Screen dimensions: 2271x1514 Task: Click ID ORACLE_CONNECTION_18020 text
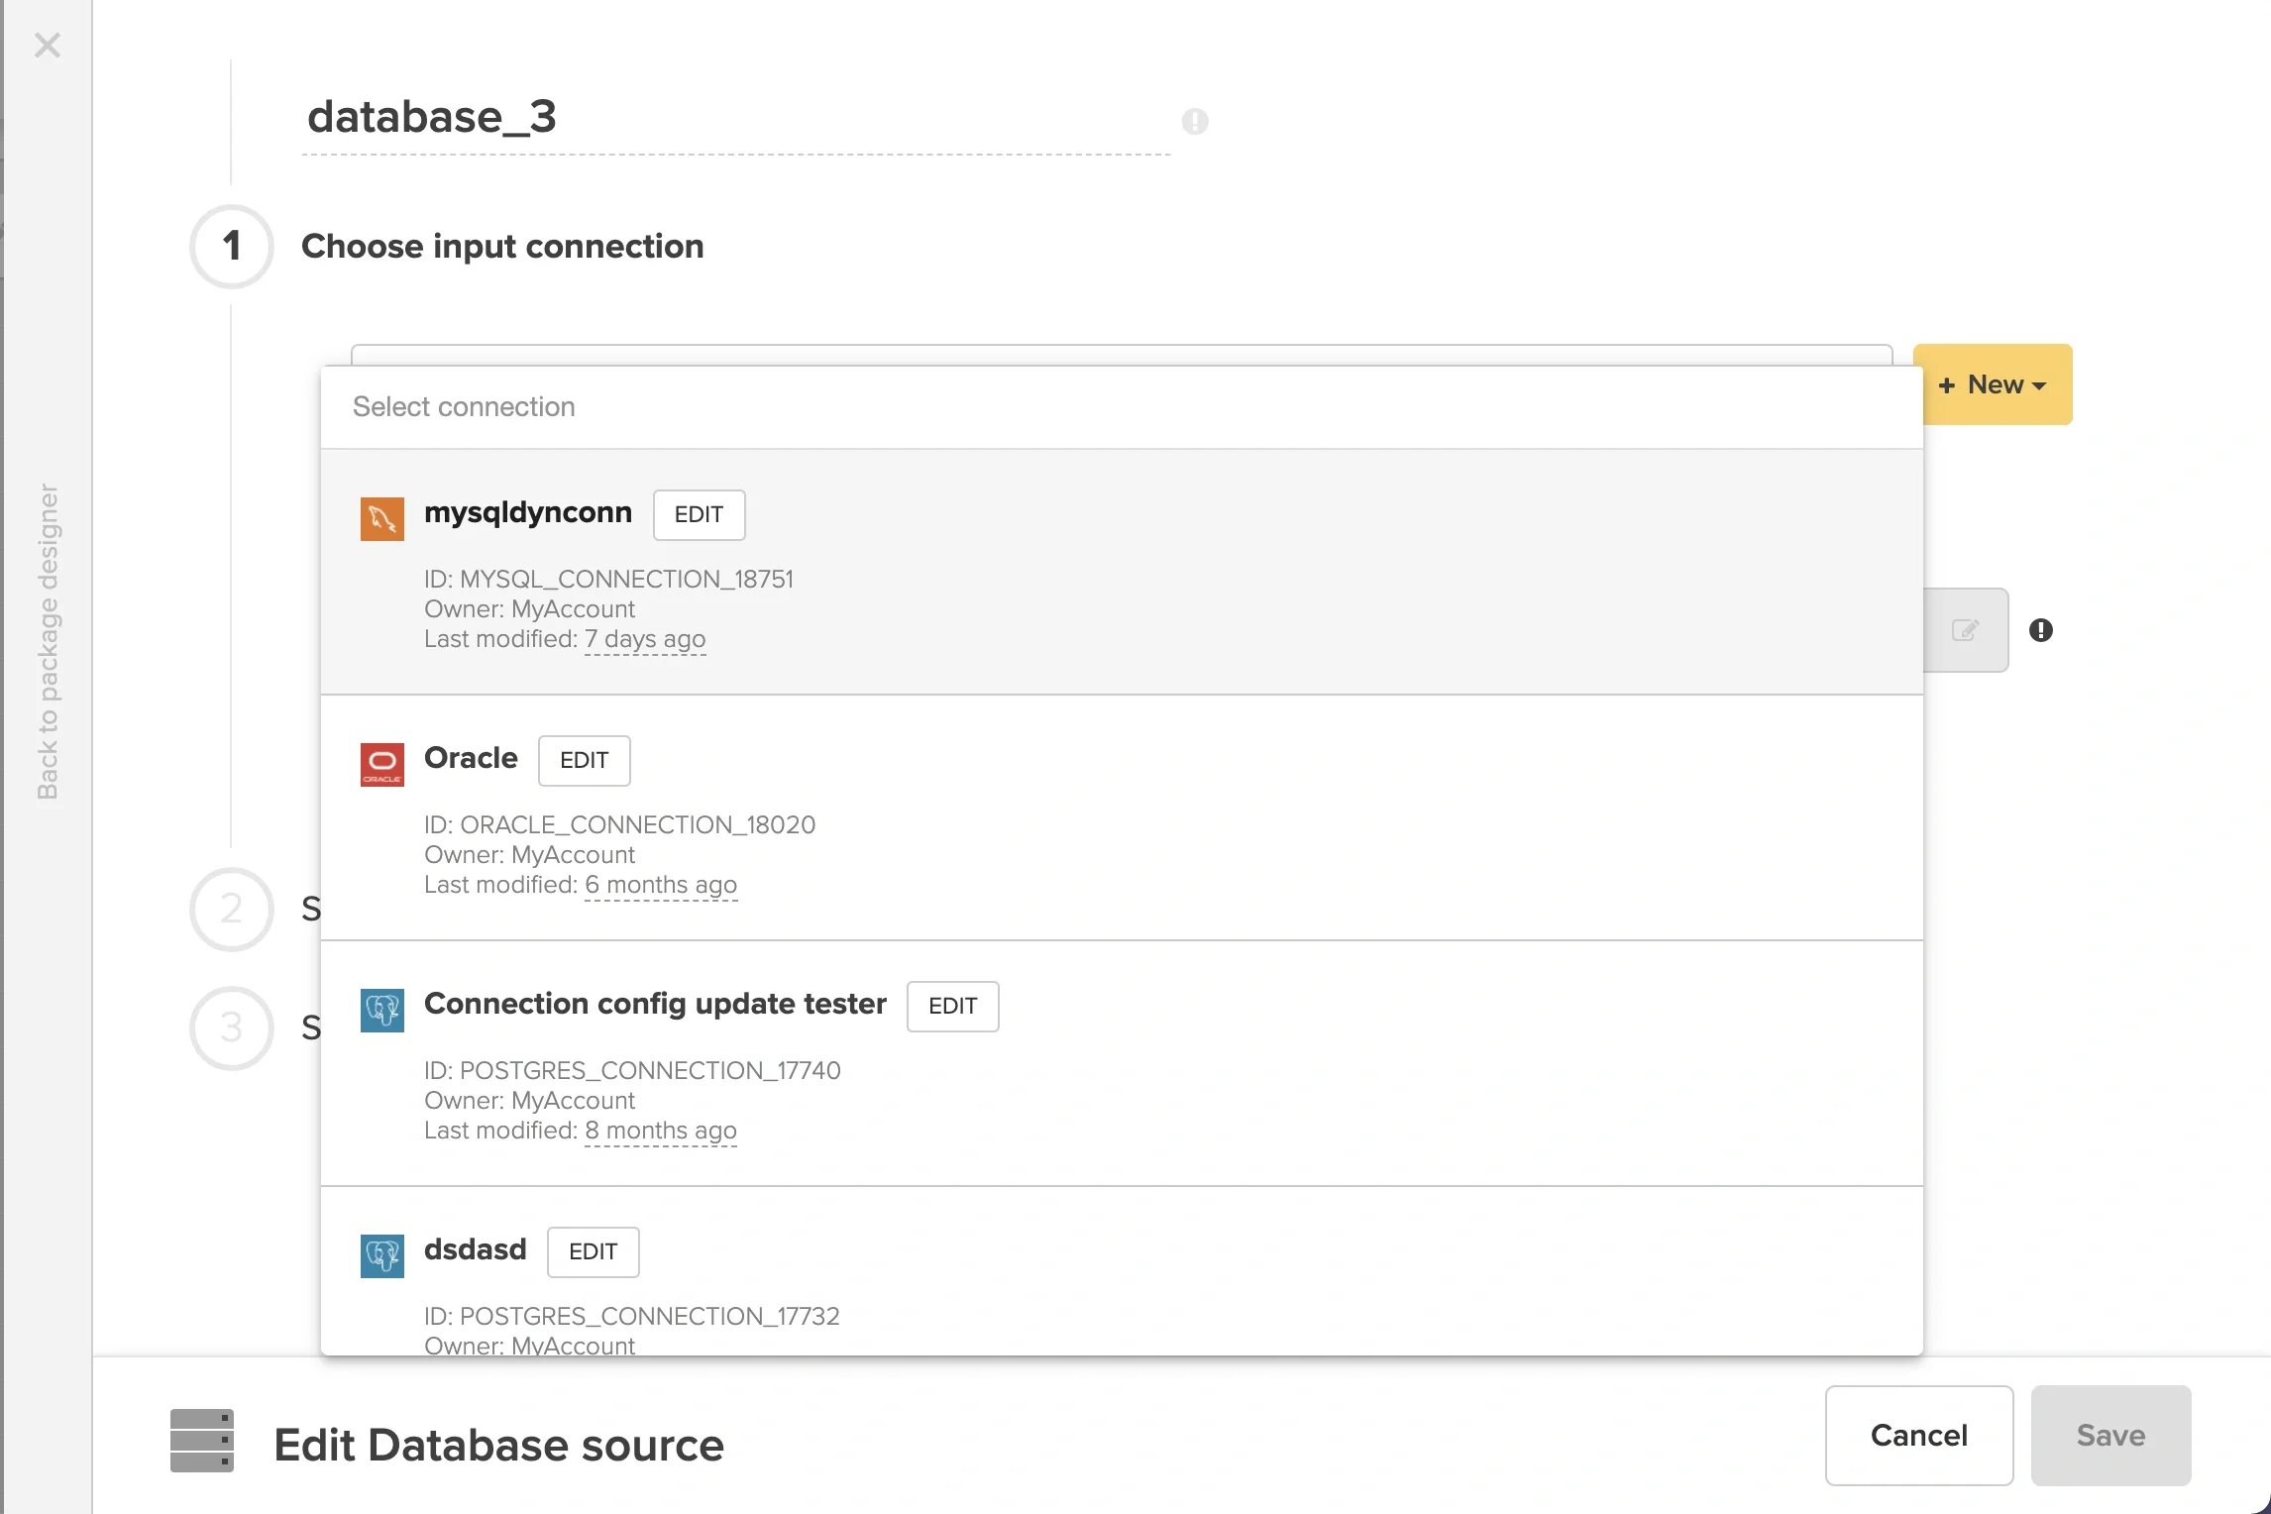(619, 824)
